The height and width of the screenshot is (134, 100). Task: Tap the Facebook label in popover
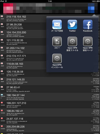coord(88,31)
